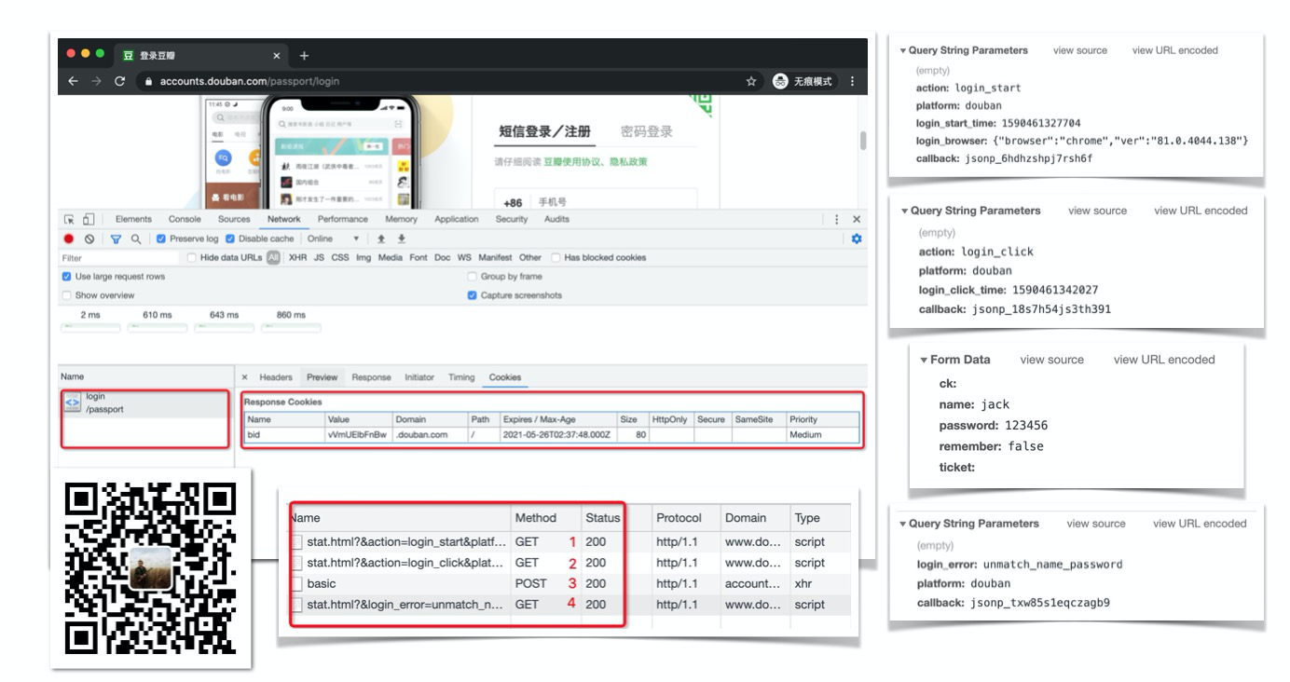Go back with the browser back arrow
Viewport: 1290px width, 682px height.
(x=74, y=81)
